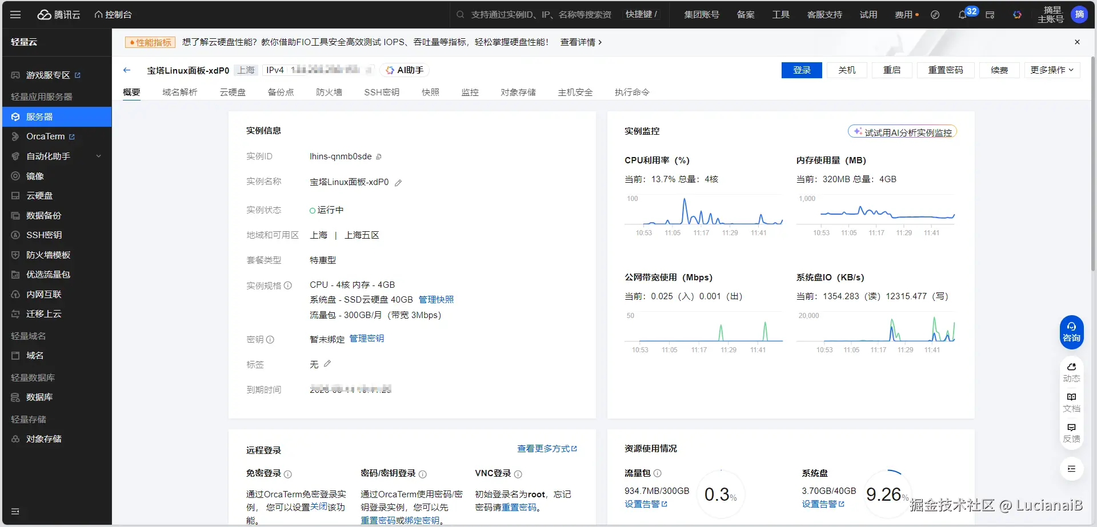The width and height of the screenshot is (1097, 527).
Task: Click the Tencent Cloud (腾讯云) logo
Action: click(59, 15)
